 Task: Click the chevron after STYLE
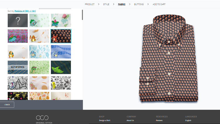pyautogui.click(x=114, y=4)
